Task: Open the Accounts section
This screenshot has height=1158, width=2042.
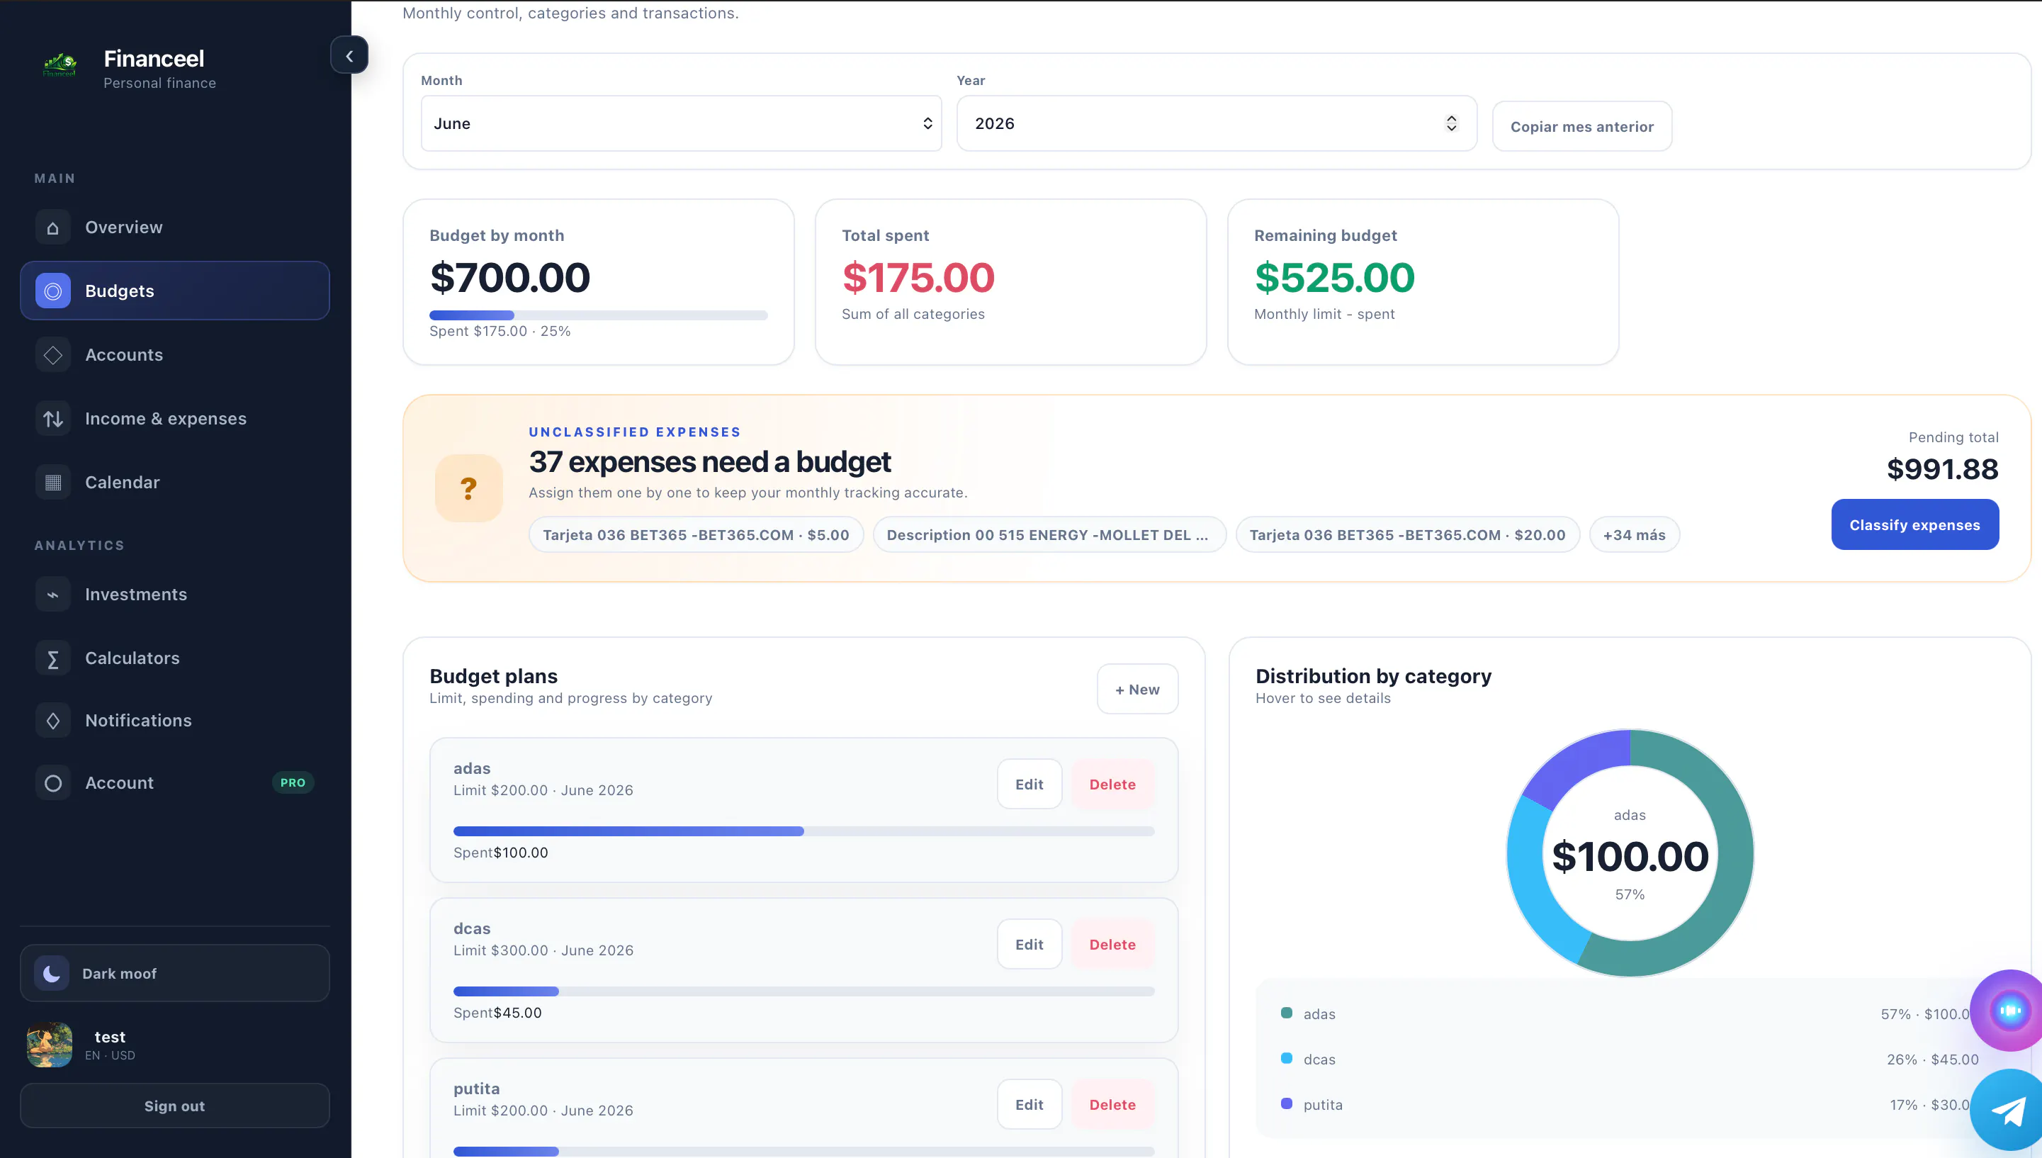Action: pos(175,355)
